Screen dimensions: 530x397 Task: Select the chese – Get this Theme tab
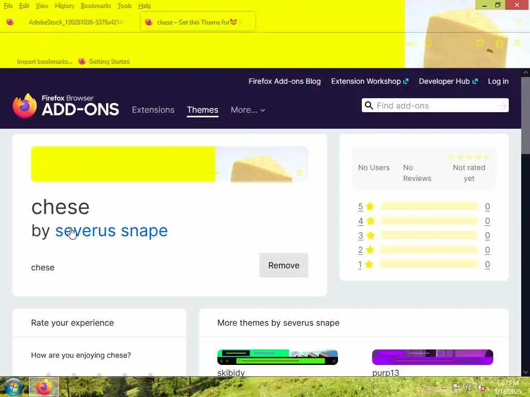198,22
